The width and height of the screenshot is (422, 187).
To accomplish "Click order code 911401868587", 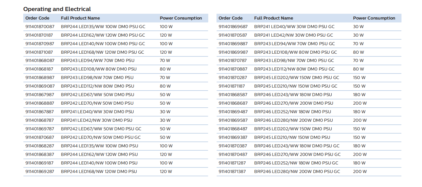I will pos(233,95).
